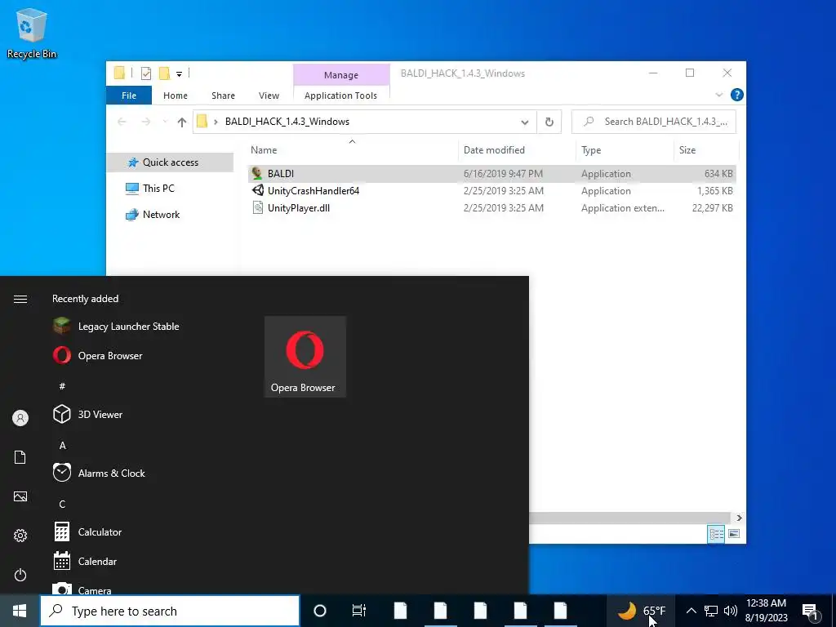Open Explorer help question mark icon
836x627 pixels.
point(737,95)
